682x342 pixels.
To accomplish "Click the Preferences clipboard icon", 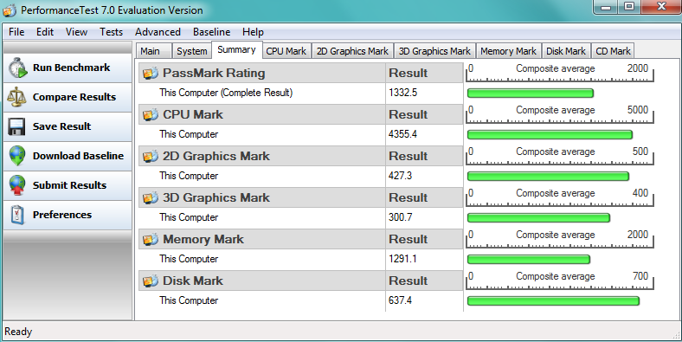I will click(17, 215).
